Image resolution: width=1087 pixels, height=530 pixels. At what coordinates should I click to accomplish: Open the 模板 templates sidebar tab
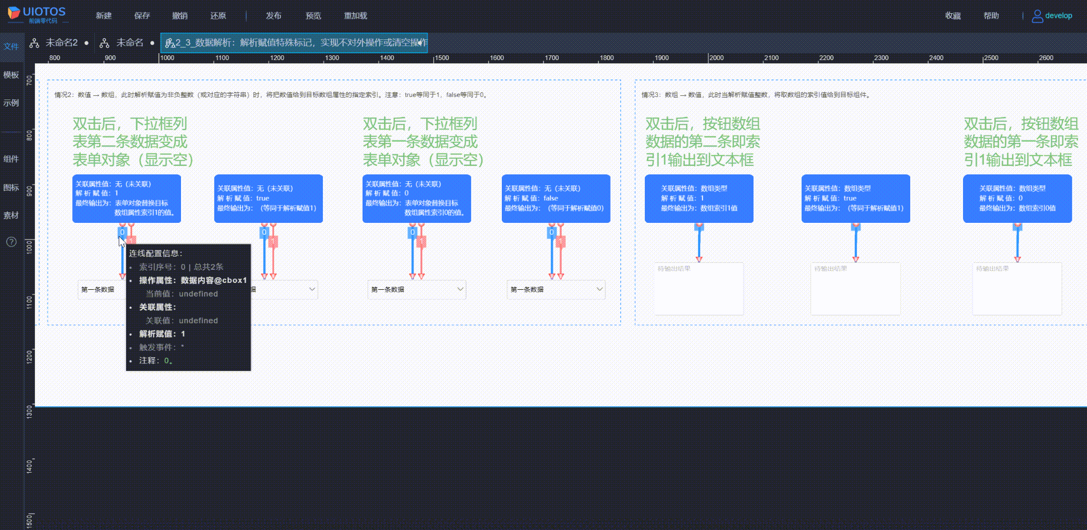pyautogui.click(x=11, y=75)
